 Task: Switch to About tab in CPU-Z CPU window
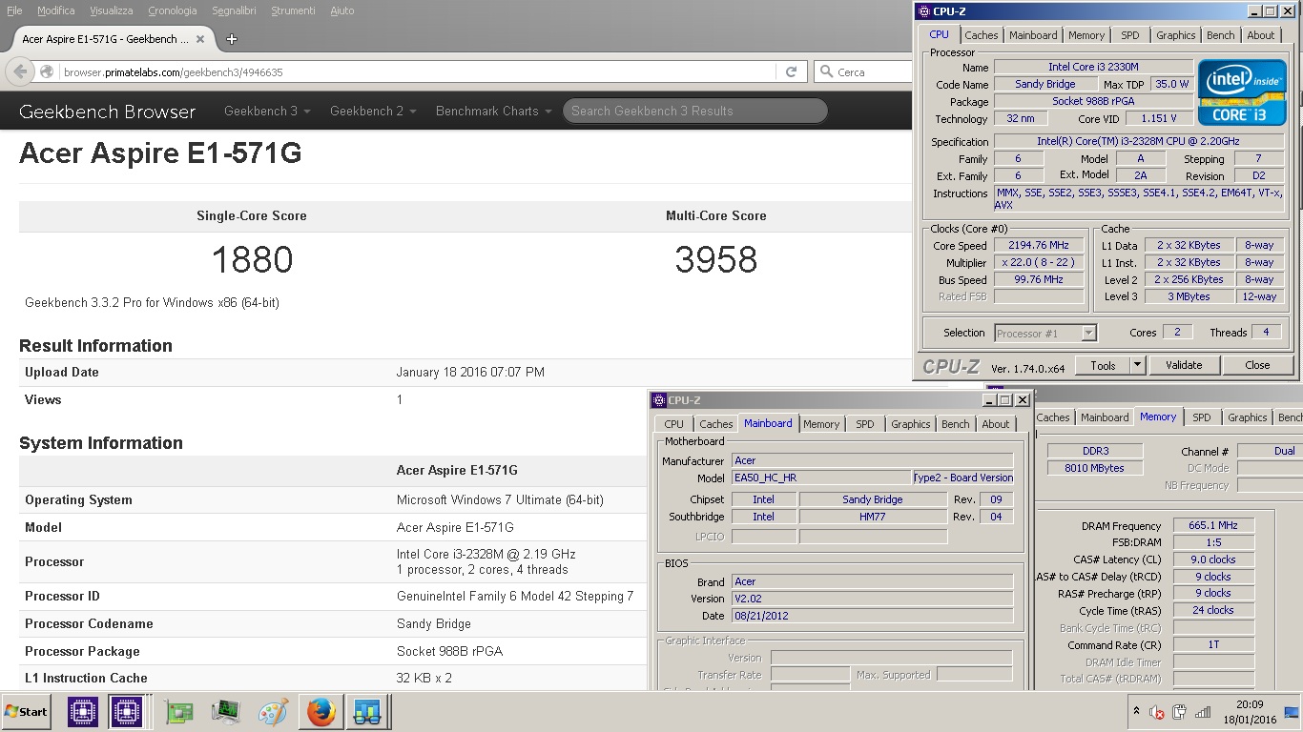[x=1260, y=35]
